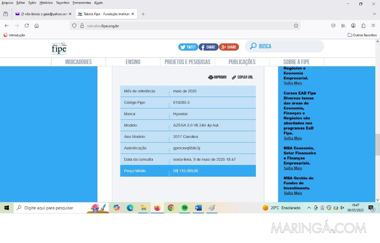Open the Ferramentas menu
Image resolution: width=380 pixels, height=243 pixels.
tap(81, 3)
